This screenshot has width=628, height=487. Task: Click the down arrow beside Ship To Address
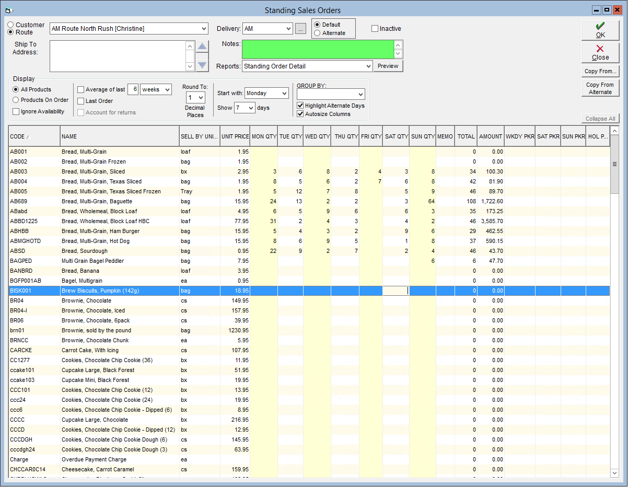click(202, 65)
